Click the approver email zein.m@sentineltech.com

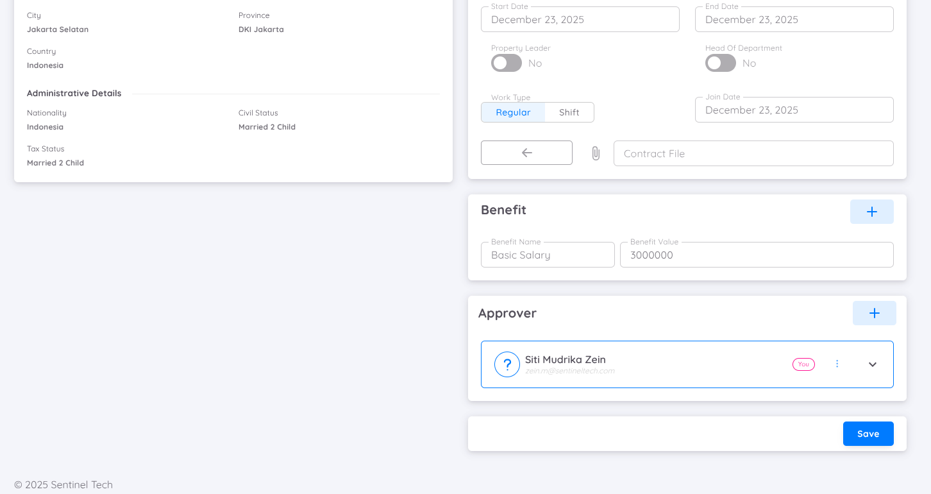point(569,371)
